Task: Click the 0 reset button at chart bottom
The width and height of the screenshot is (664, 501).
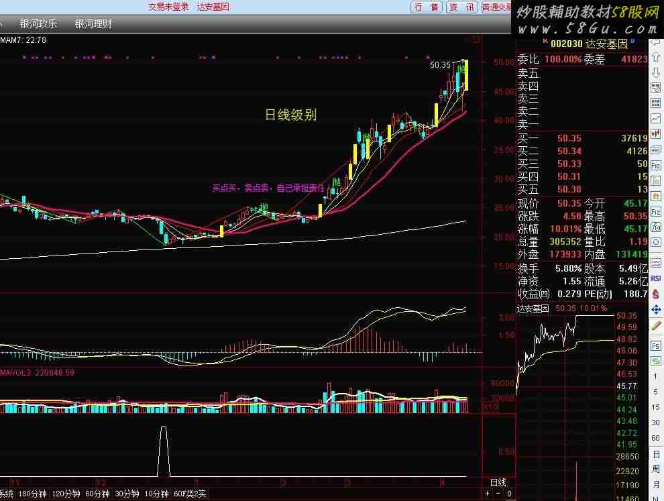Action: click(509, 494)
